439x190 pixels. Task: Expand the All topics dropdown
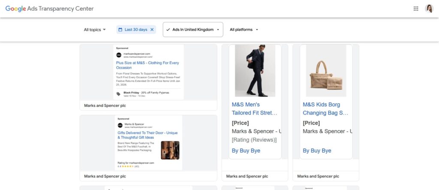[x=95, y=29]
